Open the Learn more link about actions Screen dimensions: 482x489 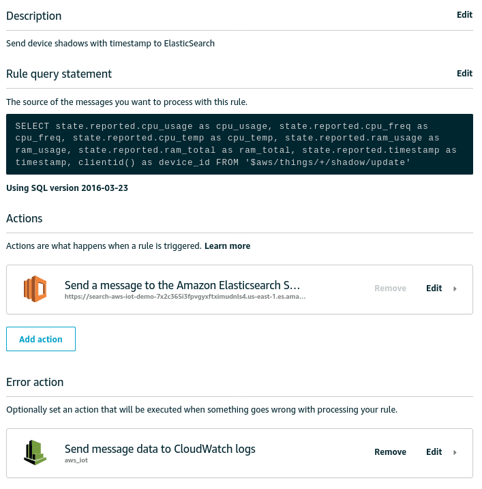pyautogui.click(x=227, y=246)
